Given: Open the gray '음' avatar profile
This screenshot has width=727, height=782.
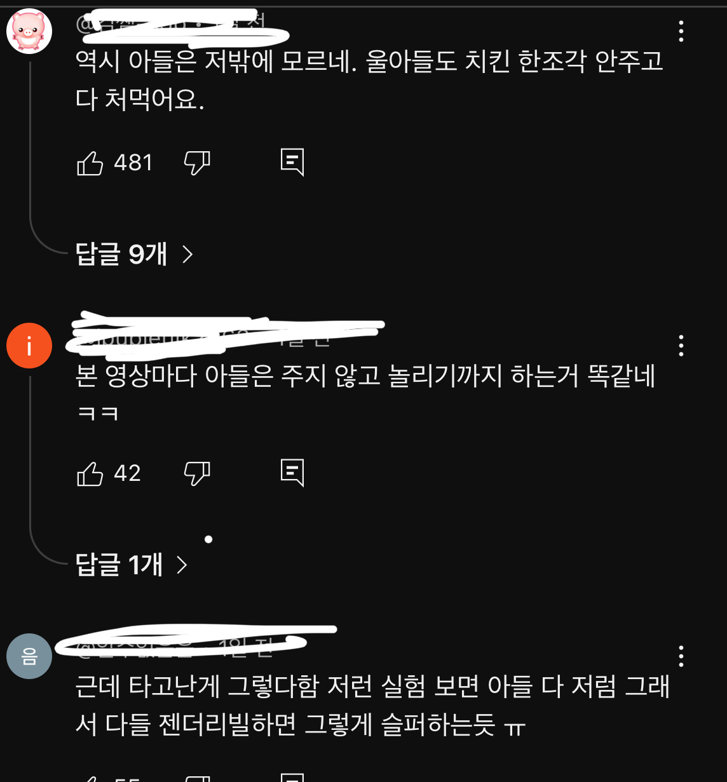Looking at the screenshot, I should point(29,656).
